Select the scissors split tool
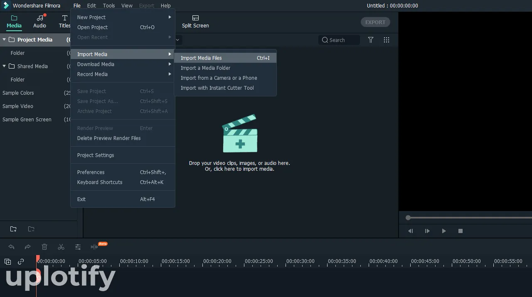This screenshot has height=297, width=532. [x=61, y=247]
